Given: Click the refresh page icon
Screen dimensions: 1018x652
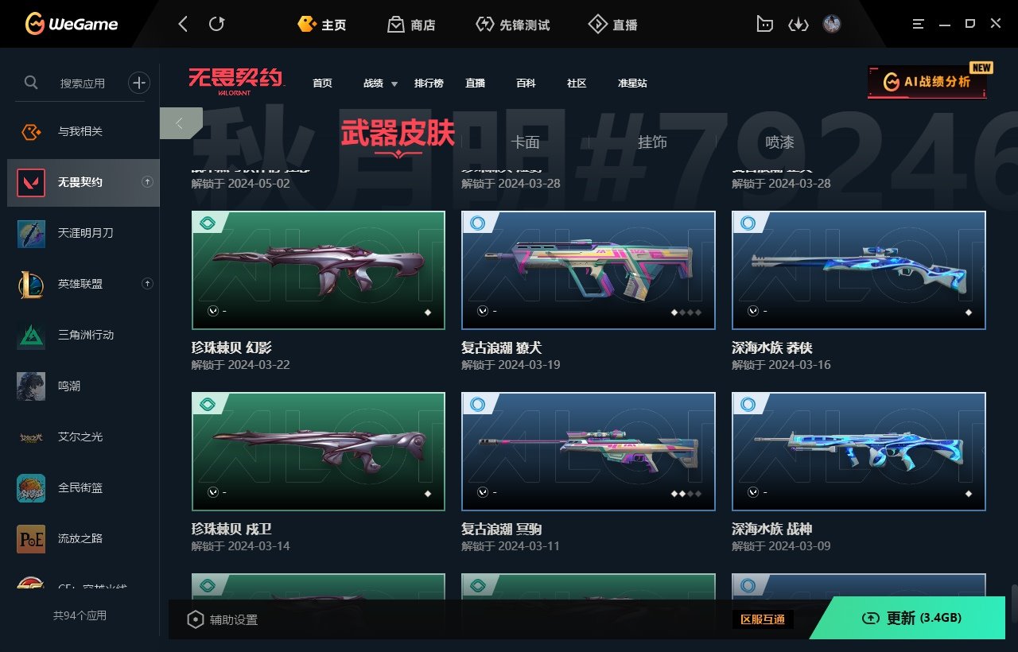Looking at the screenshot, I should [x=216, y=24].
